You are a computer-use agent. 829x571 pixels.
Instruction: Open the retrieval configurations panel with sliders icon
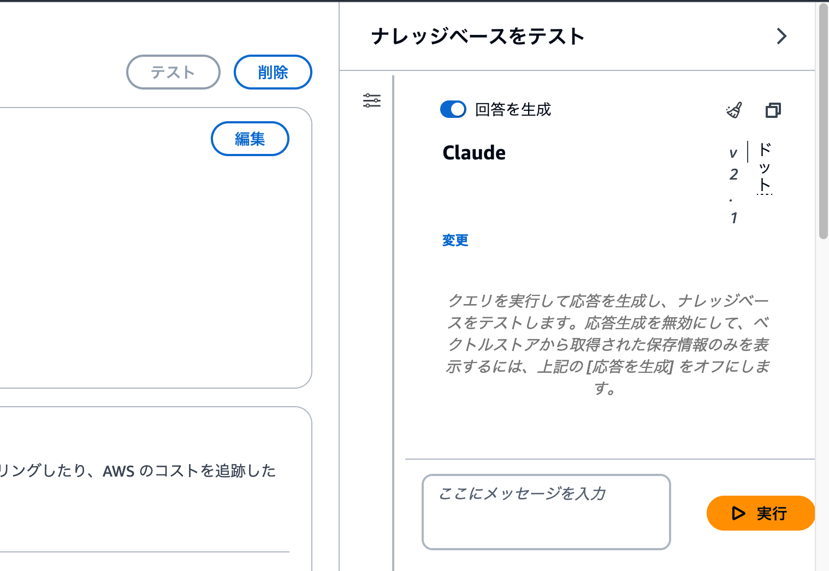point(373,100)
